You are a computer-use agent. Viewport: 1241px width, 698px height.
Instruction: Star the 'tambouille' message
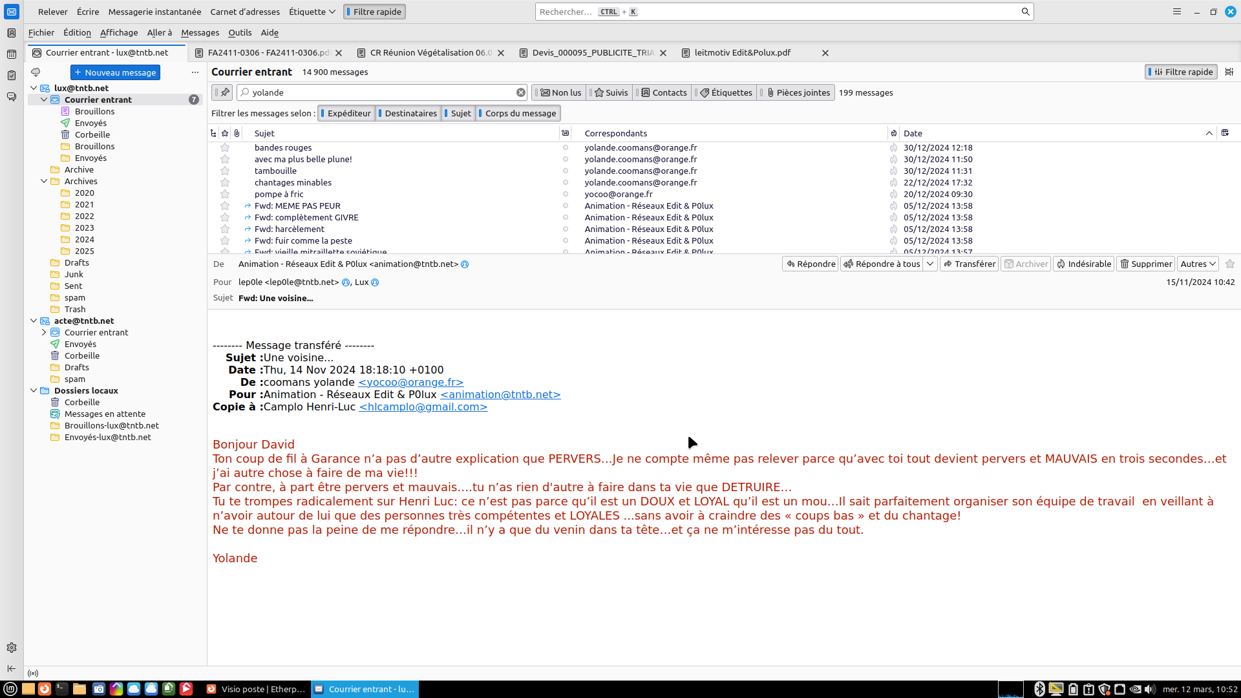click(x=225, y=171)
